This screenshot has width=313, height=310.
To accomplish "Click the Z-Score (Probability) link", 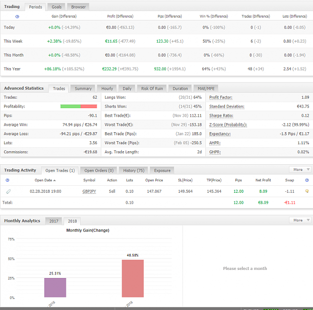I will [228, 125].
